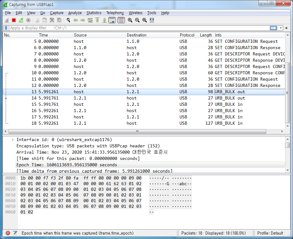Zoom in the main window text
Image resolution: width=293 pixels, height=239 pixels.
[x=130, y=20]
